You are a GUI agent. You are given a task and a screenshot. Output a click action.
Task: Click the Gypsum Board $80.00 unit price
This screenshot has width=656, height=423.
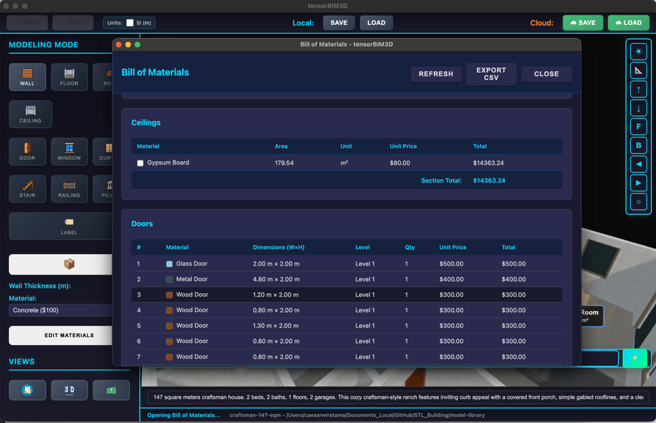400,163
